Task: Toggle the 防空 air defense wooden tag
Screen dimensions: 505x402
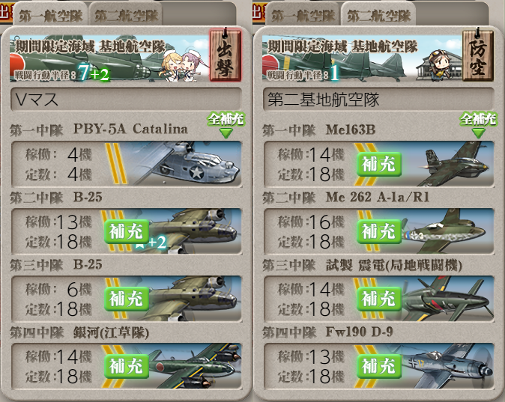Action: click(478, 55)
